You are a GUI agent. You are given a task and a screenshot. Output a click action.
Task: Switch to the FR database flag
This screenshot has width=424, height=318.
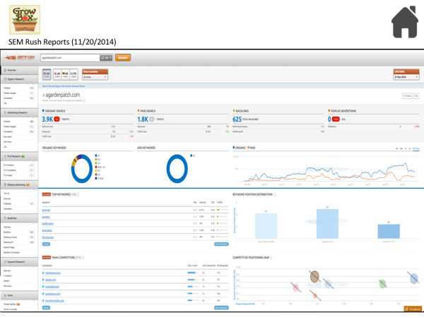(73, 74)
